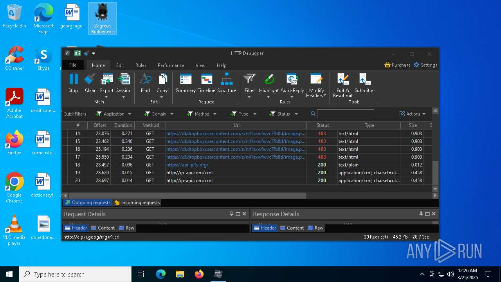Open the Windows Start menu
This screenshot has width=501, height=282.
pos(9,274)
